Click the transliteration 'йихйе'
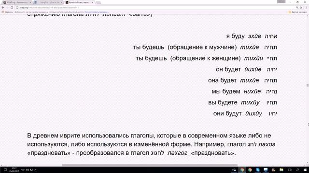This screenshot has width=309, height=173. [x=253, y=69]
